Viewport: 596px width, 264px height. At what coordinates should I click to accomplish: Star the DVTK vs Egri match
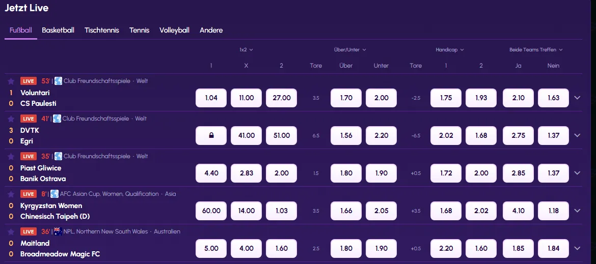pyautogui.click(x=11, y=119)
